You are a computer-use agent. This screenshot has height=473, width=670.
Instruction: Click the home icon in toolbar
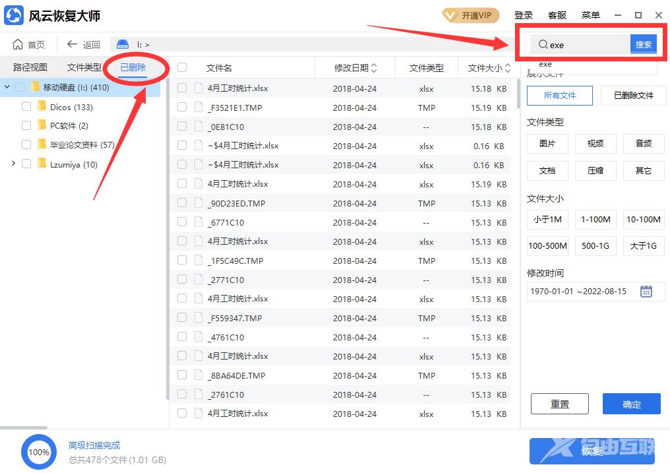pyautogui.click(x=18, y=44)
